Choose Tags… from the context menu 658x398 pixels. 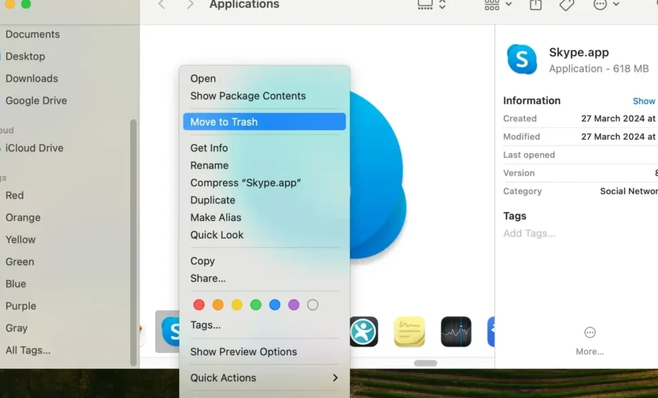pyautogui.click(x=264, y=325)
